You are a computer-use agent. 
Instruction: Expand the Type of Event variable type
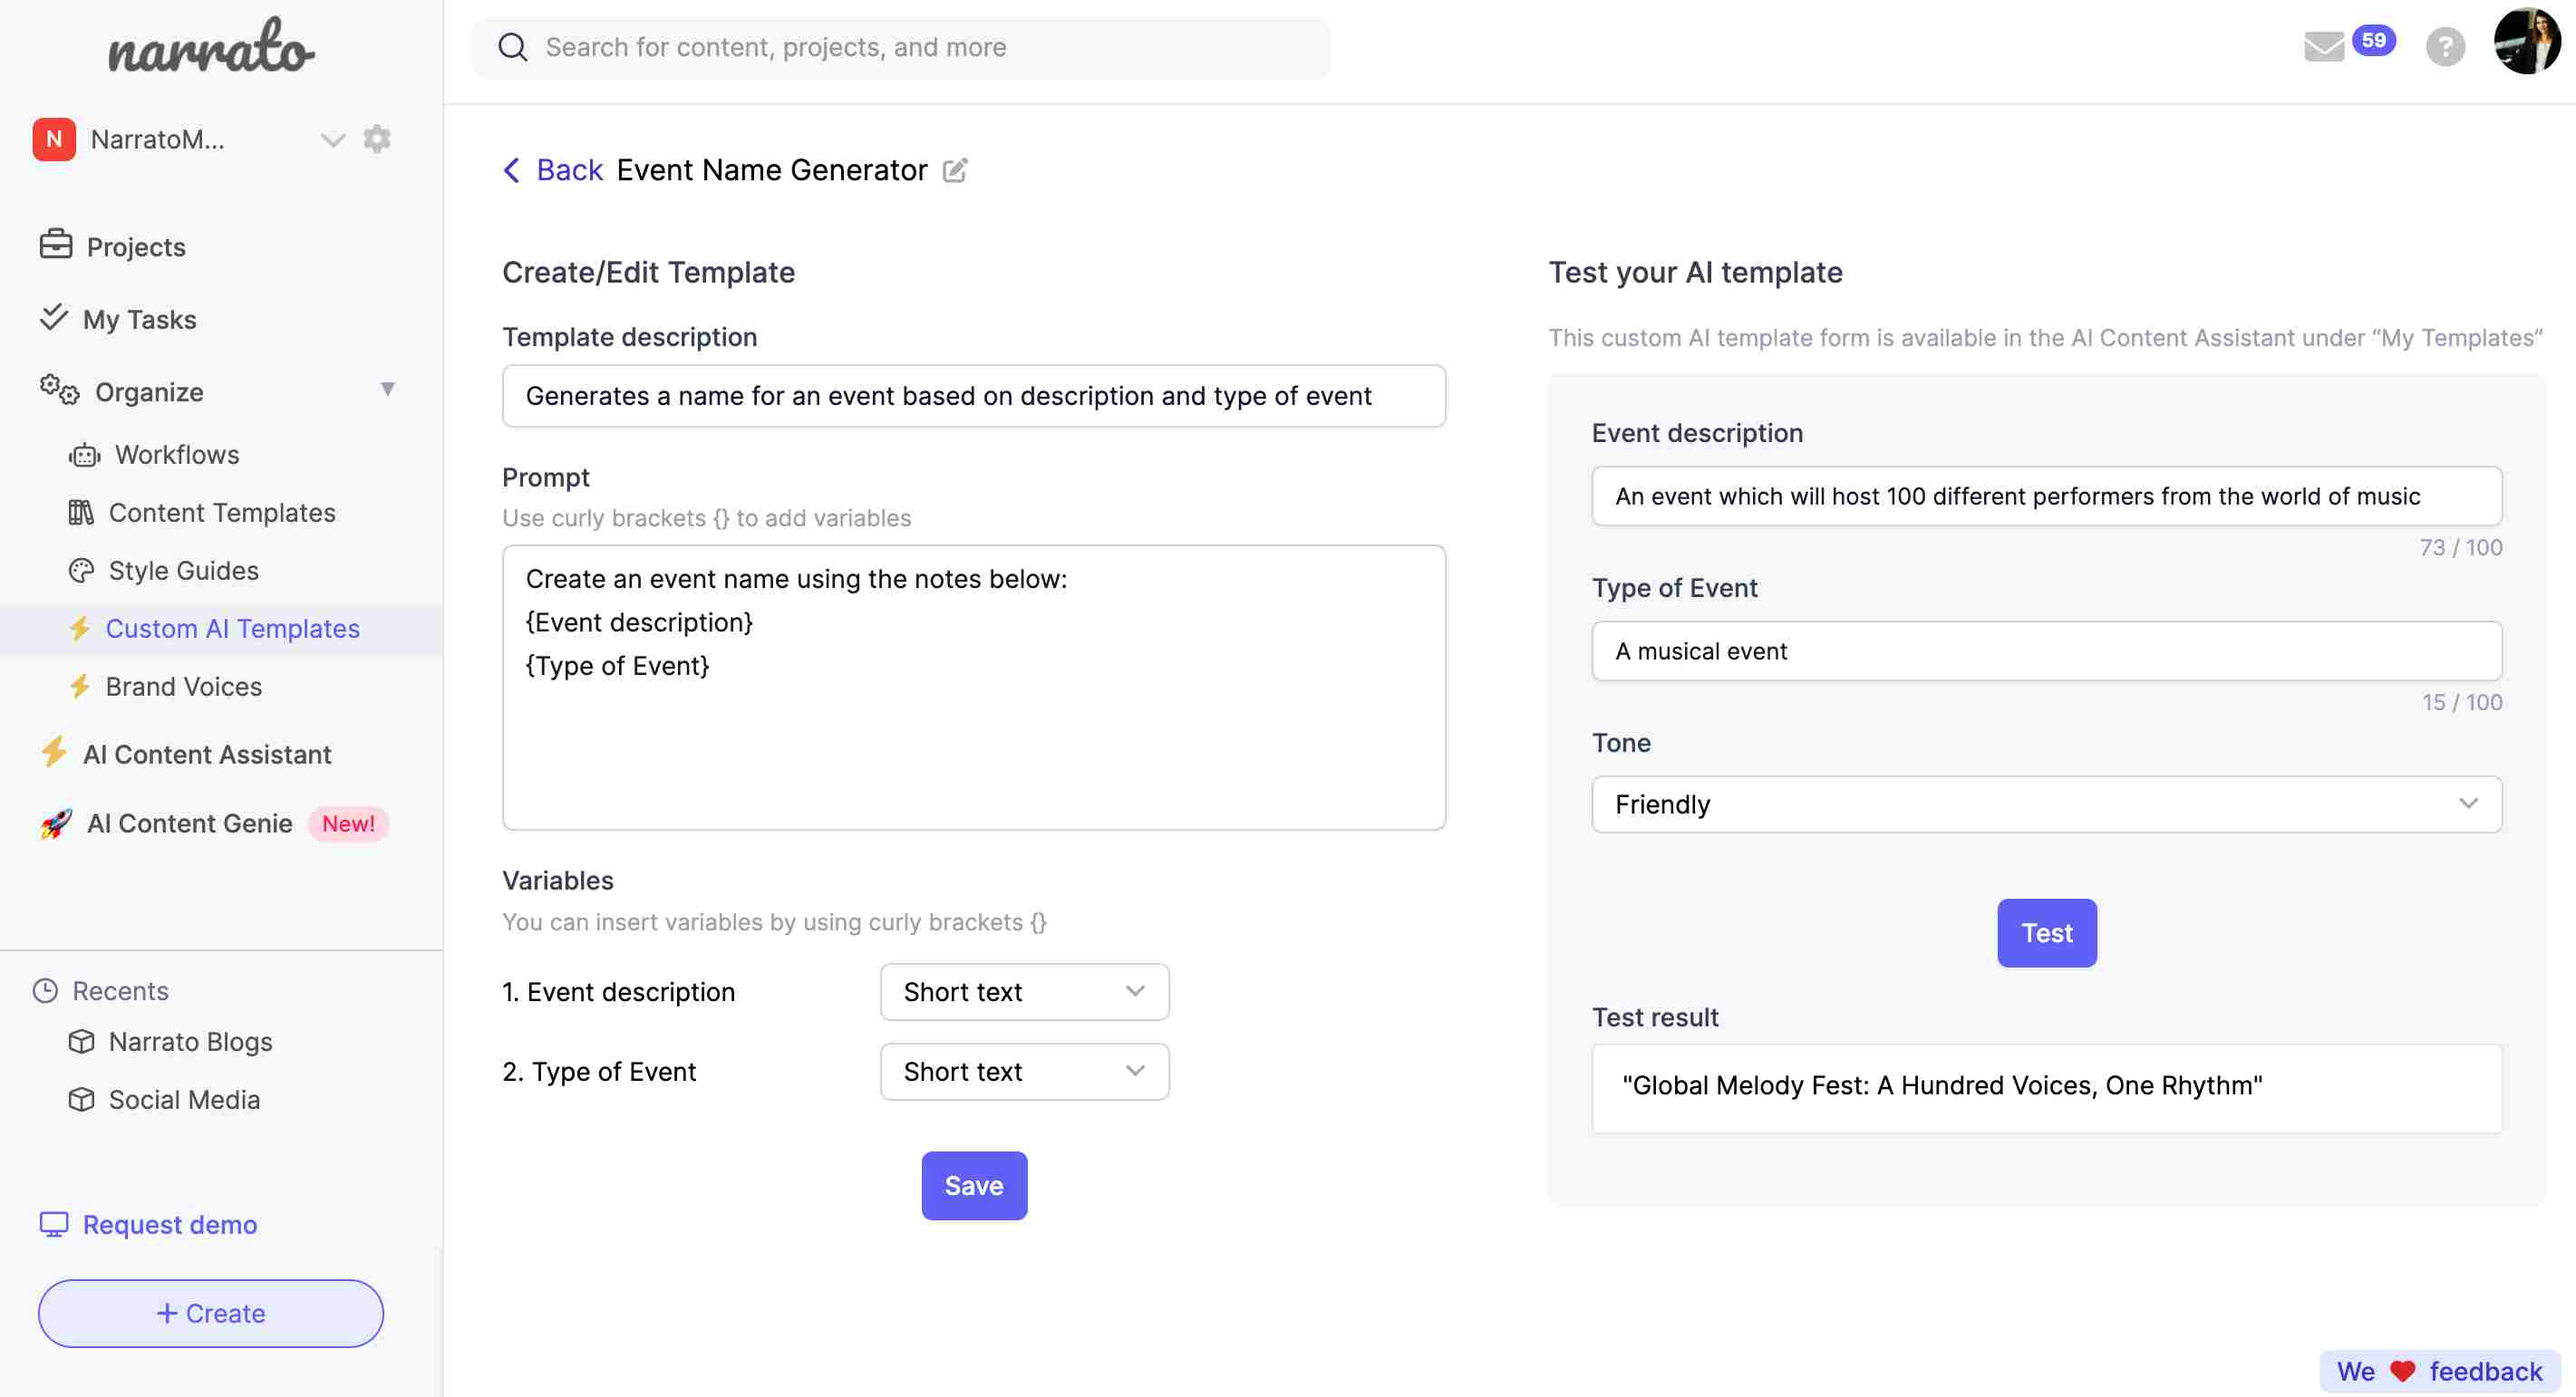(x=1136, y=1070)
